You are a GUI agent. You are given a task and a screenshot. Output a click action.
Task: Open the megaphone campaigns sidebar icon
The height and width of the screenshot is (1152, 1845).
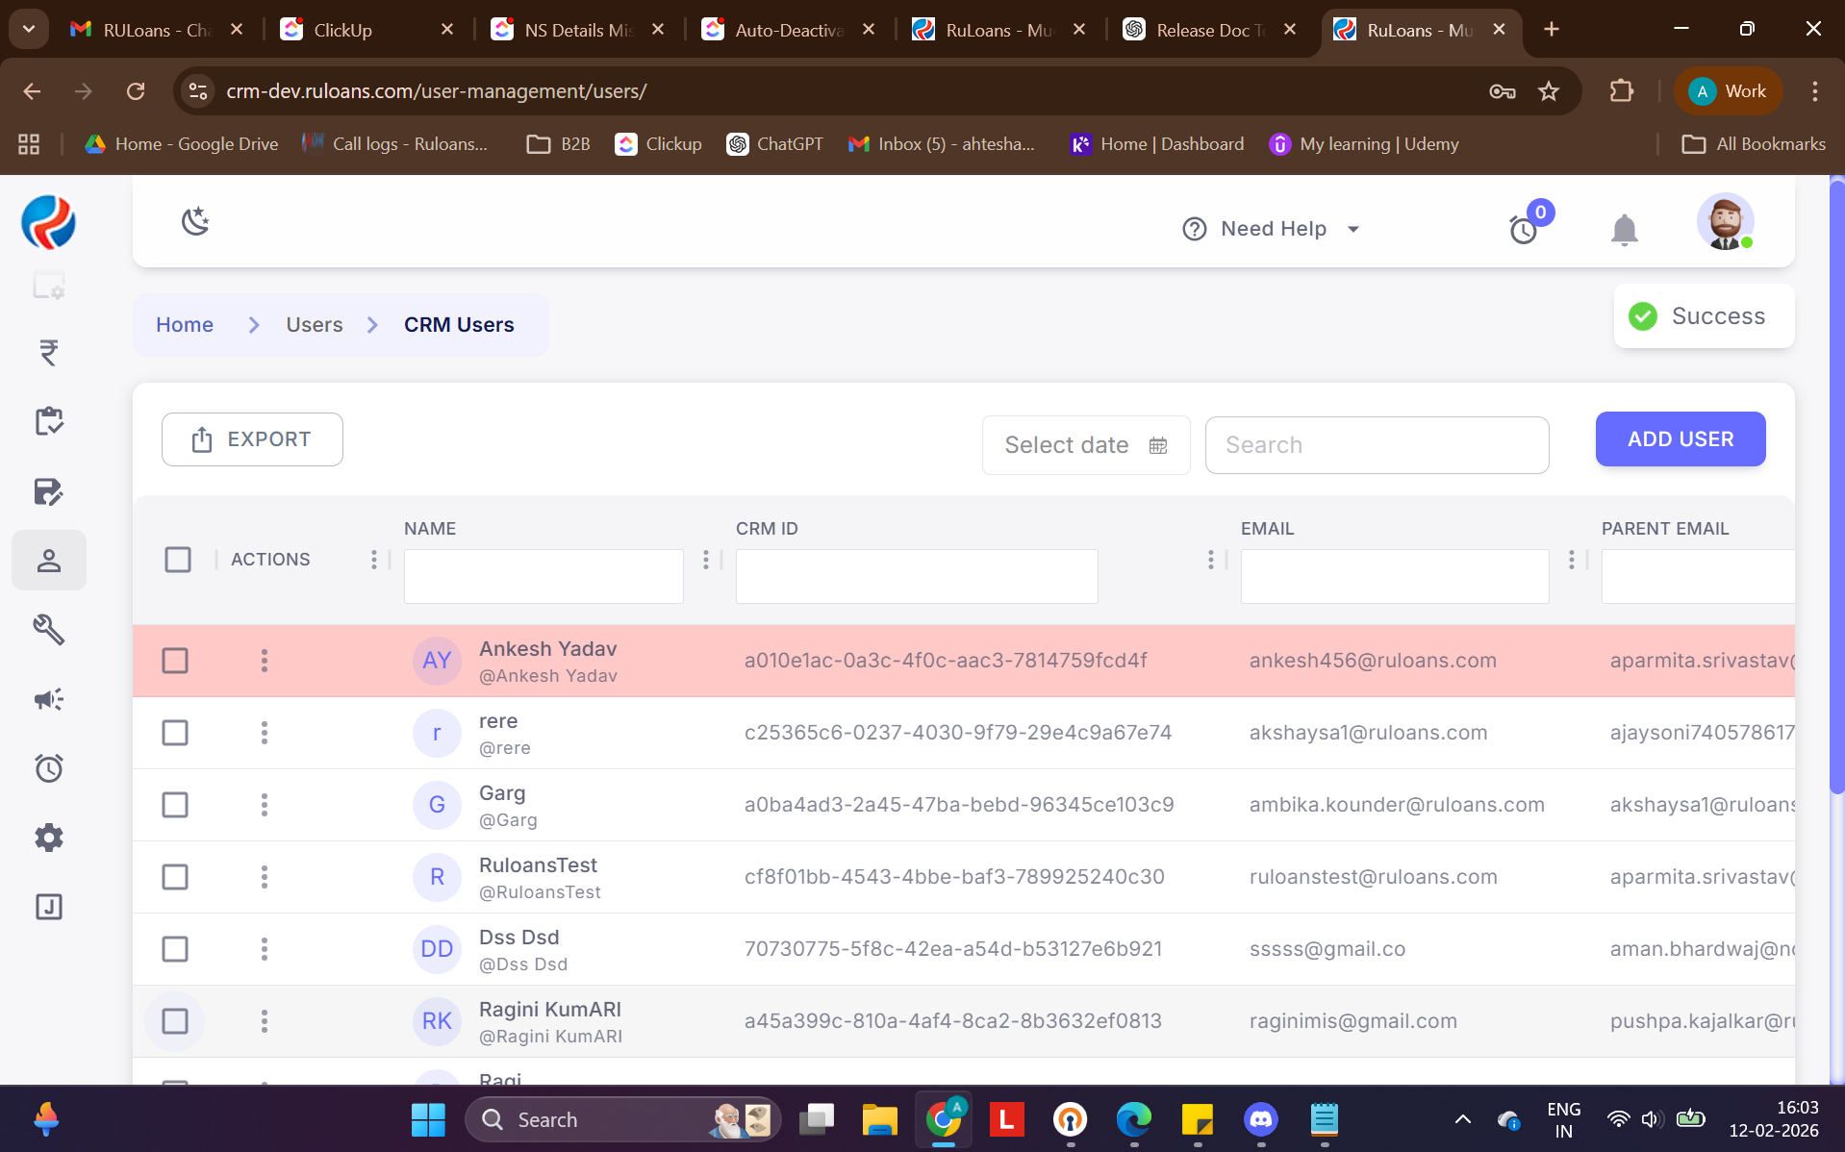[x=49, y=699]
